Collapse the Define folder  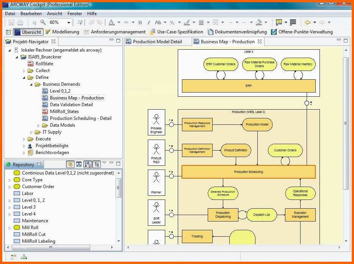click(x=24, y=78)
